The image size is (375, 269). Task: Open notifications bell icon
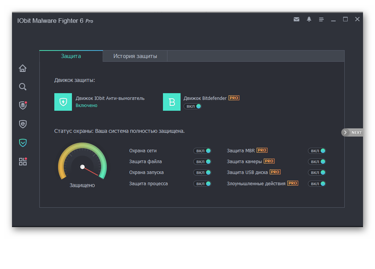[x=309, y=19]
